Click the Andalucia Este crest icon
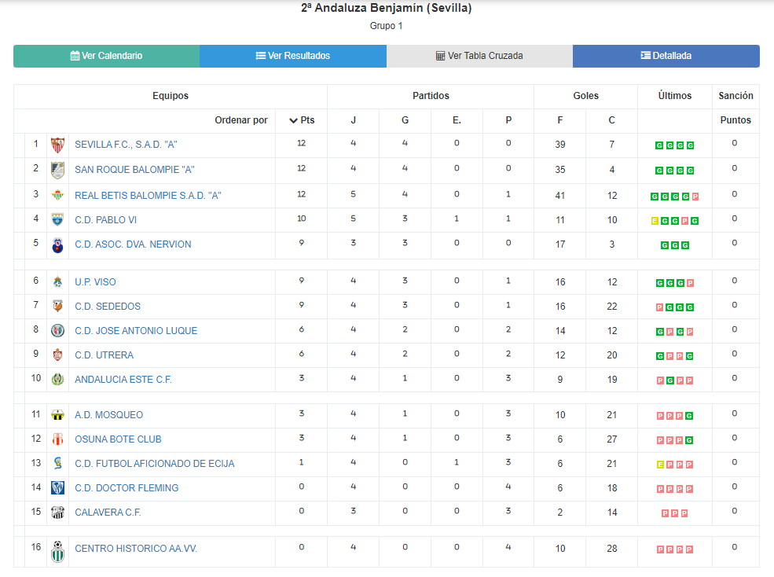Screen dimensions: 774x577 (x=57, y=380)
